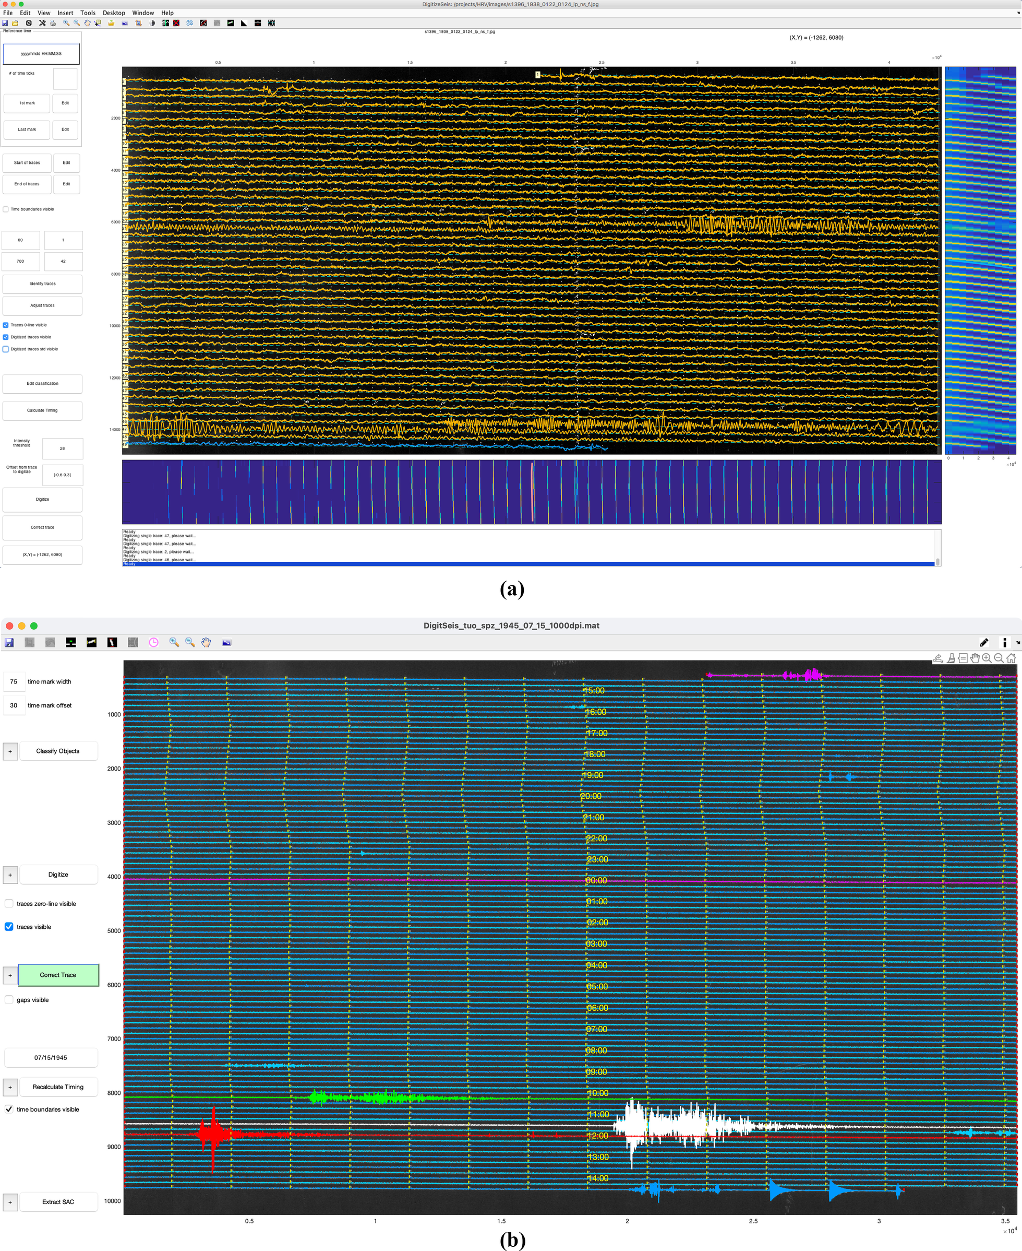Click the green 'Correct Trace' button
The height and width of the screenshot is (1251, 1022).
58,975
